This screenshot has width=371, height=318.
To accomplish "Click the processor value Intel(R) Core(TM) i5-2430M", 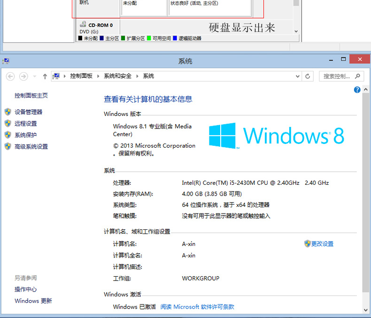I will [x=255, y=182].
